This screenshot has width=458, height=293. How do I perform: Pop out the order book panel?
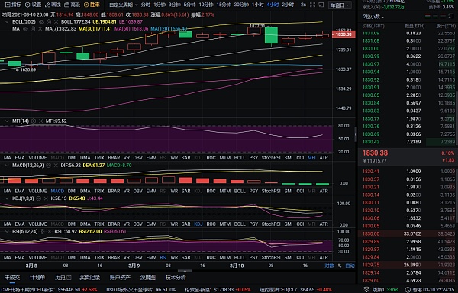click(x=452, y=16)
